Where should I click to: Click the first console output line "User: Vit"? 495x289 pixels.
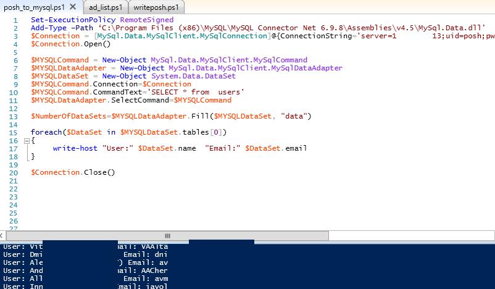coord(21,246)
